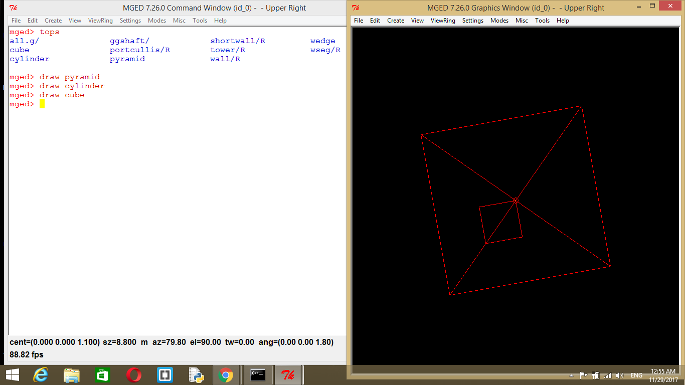Viewport: 685px width, 385px height.
Task: Open the Create menu in the Graphics Window
Action: [396, 21]
